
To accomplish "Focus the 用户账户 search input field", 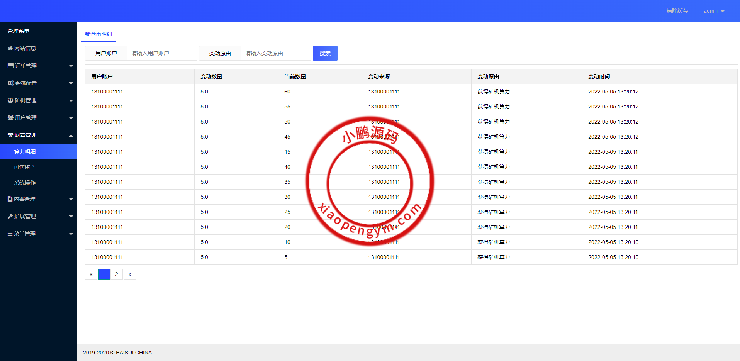I will point(162,53).
